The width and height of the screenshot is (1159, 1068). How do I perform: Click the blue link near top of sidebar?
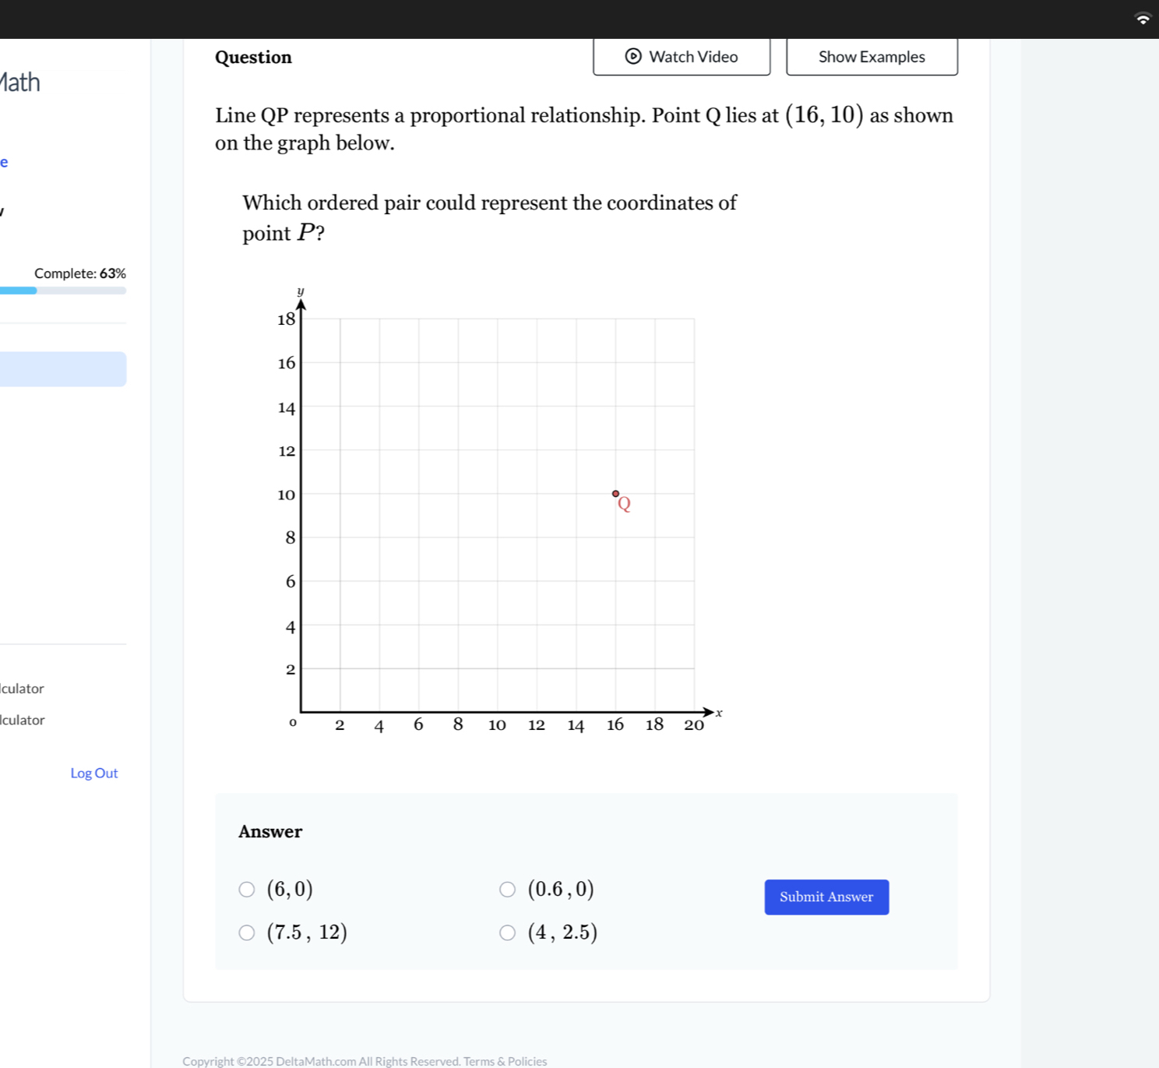pos(3,161)
